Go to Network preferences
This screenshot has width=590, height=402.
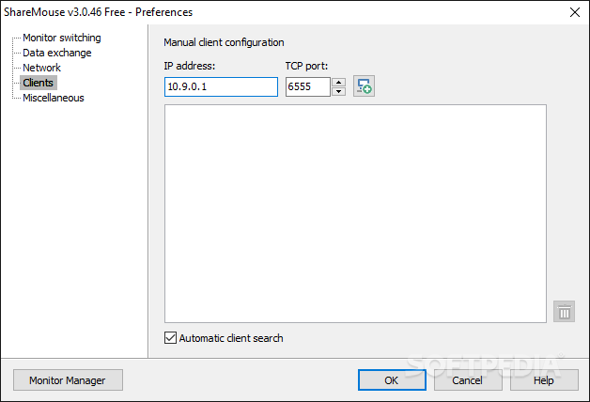[x=41, y=68]
